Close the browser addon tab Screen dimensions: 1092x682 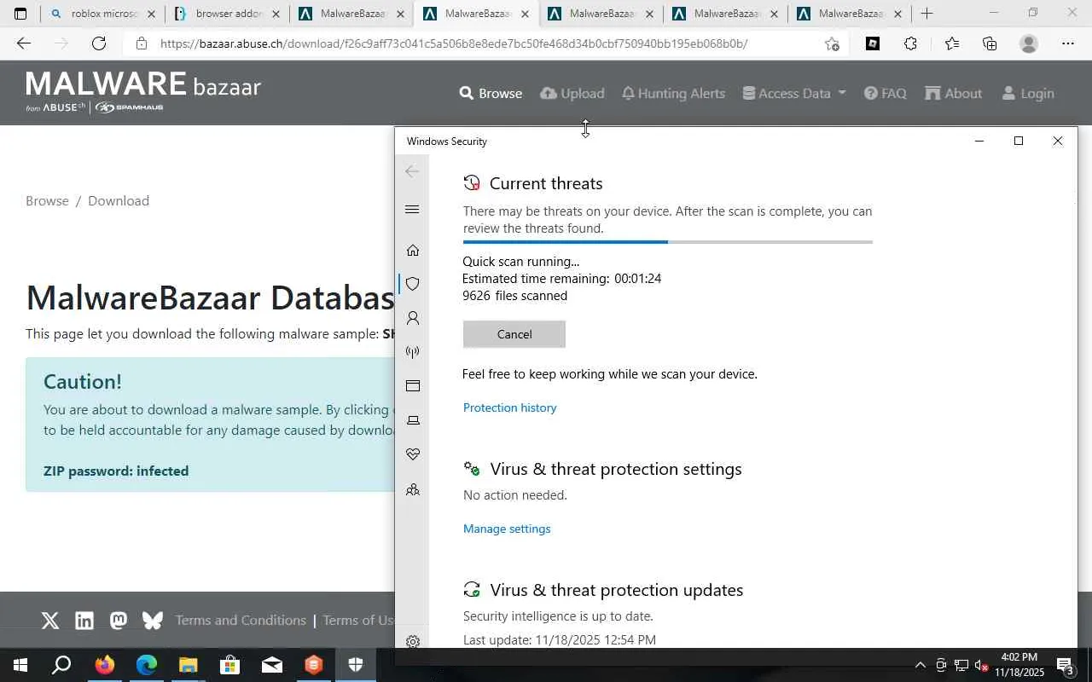point(276,14)
